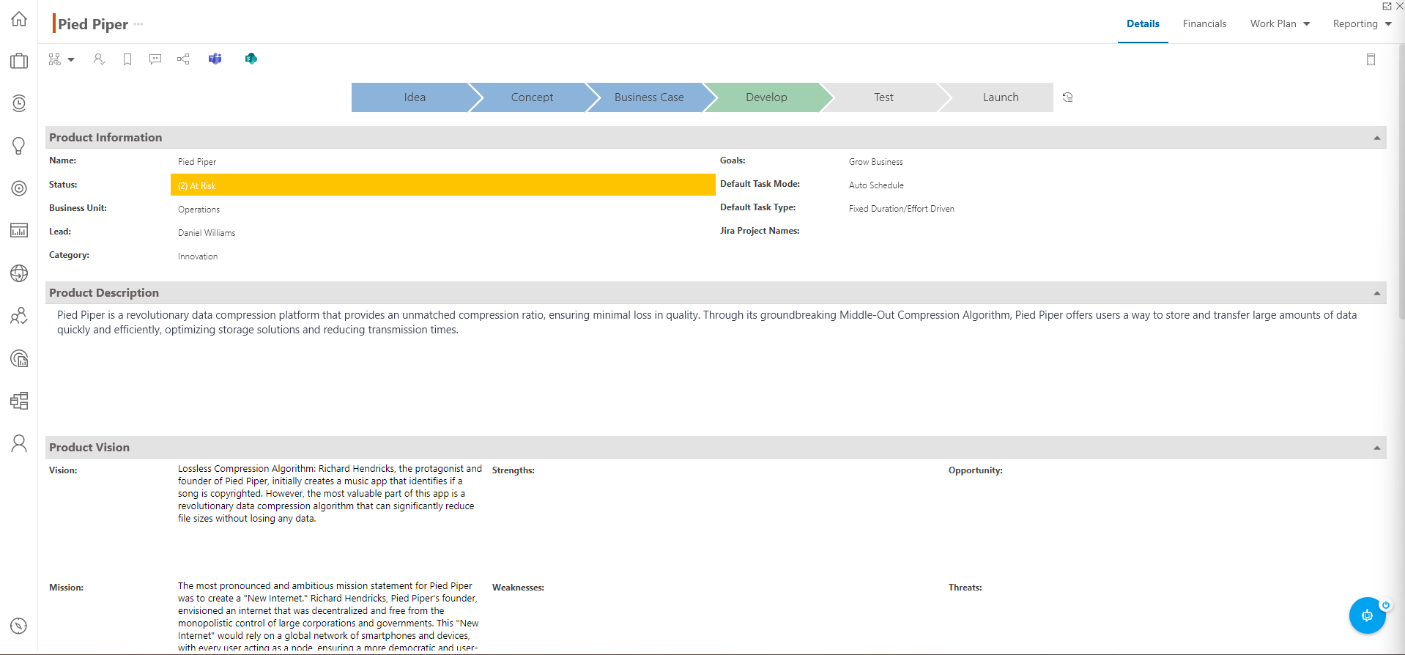1405x655 pixels.
Task: Open the comments toolbar icon
Action: coord(155,59)
